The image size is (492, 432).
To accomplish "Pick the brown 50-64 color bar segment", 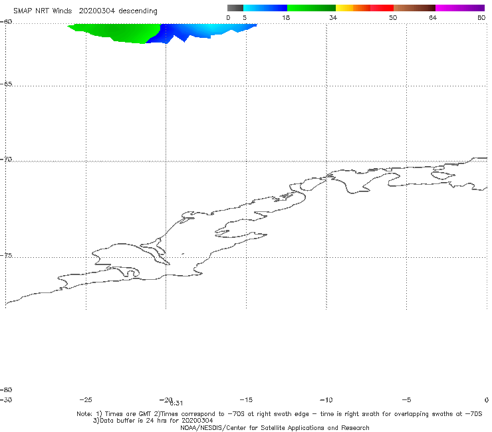I will 414,8.
